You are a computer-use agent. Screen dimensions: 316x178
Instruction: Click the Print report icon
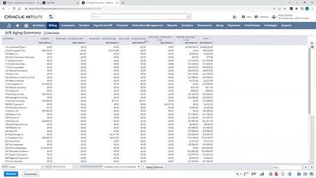point(299,174)
